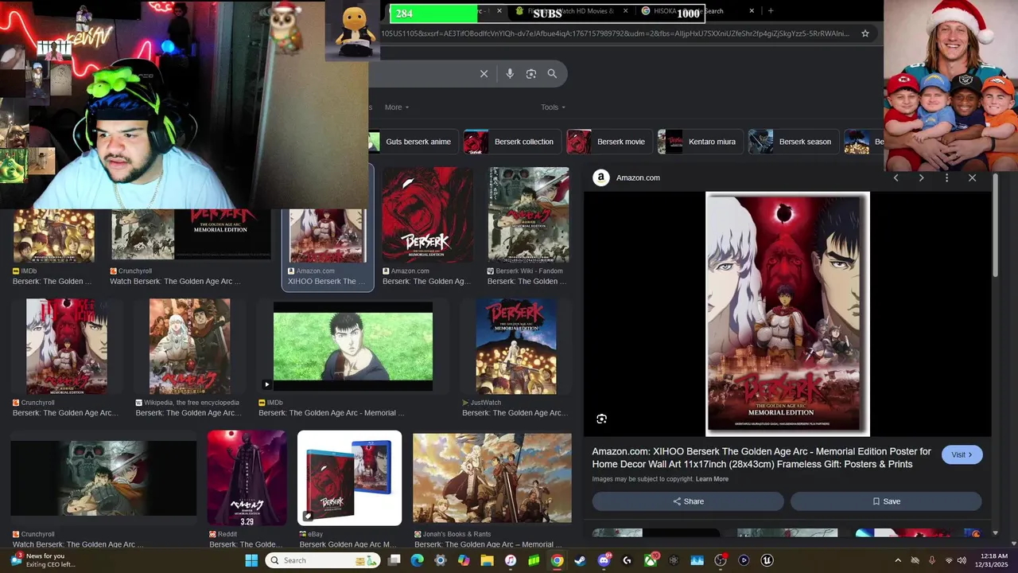Image resolution: width=1018 pixels, height=573 pixels.
Task: Select the Kentaro miura chip
Action: point(701,142)
